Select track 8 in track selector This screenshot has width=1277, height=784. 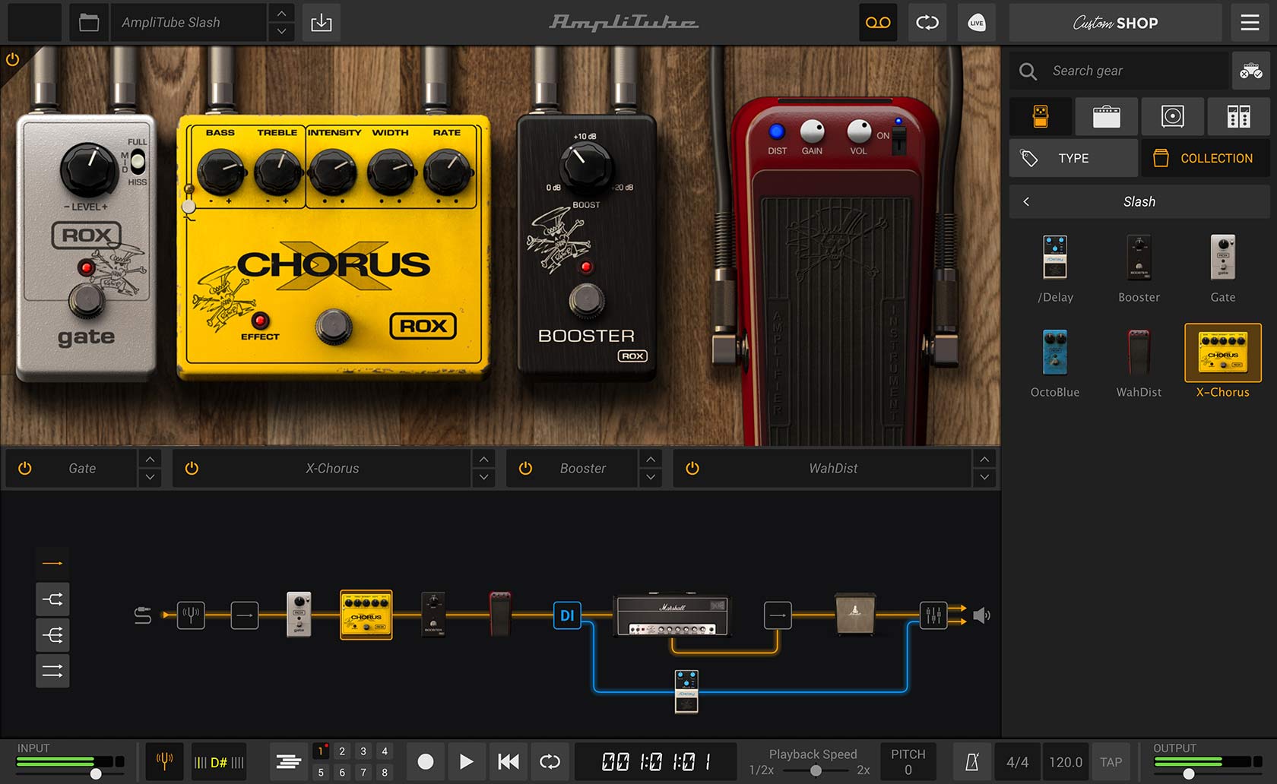385,772
